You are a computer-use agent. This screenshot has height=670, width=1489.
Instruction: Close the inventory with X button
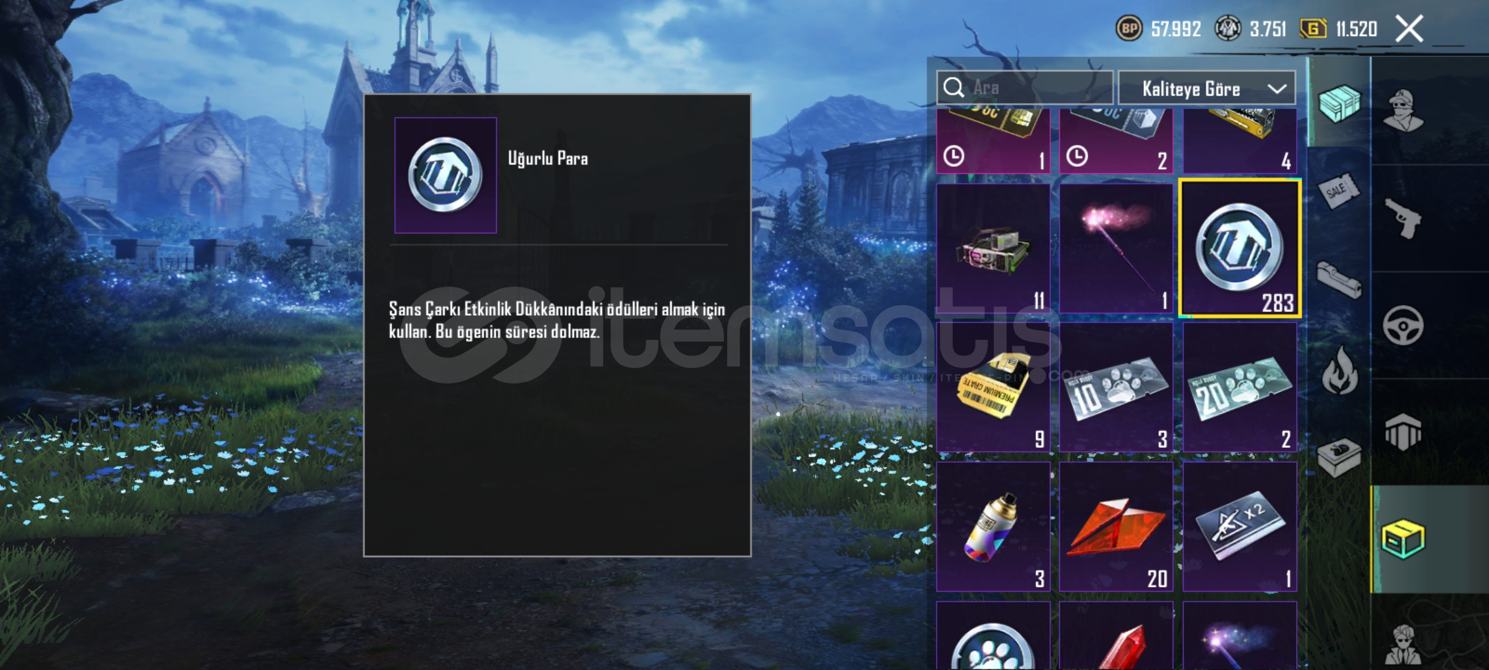pos(1409,29)
